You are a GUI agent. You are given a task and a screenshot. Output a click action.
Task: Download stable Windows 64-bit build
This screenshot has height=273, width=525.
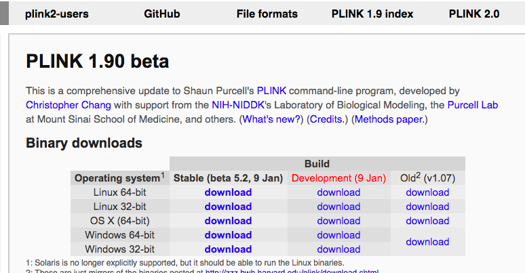pos(228,235)
